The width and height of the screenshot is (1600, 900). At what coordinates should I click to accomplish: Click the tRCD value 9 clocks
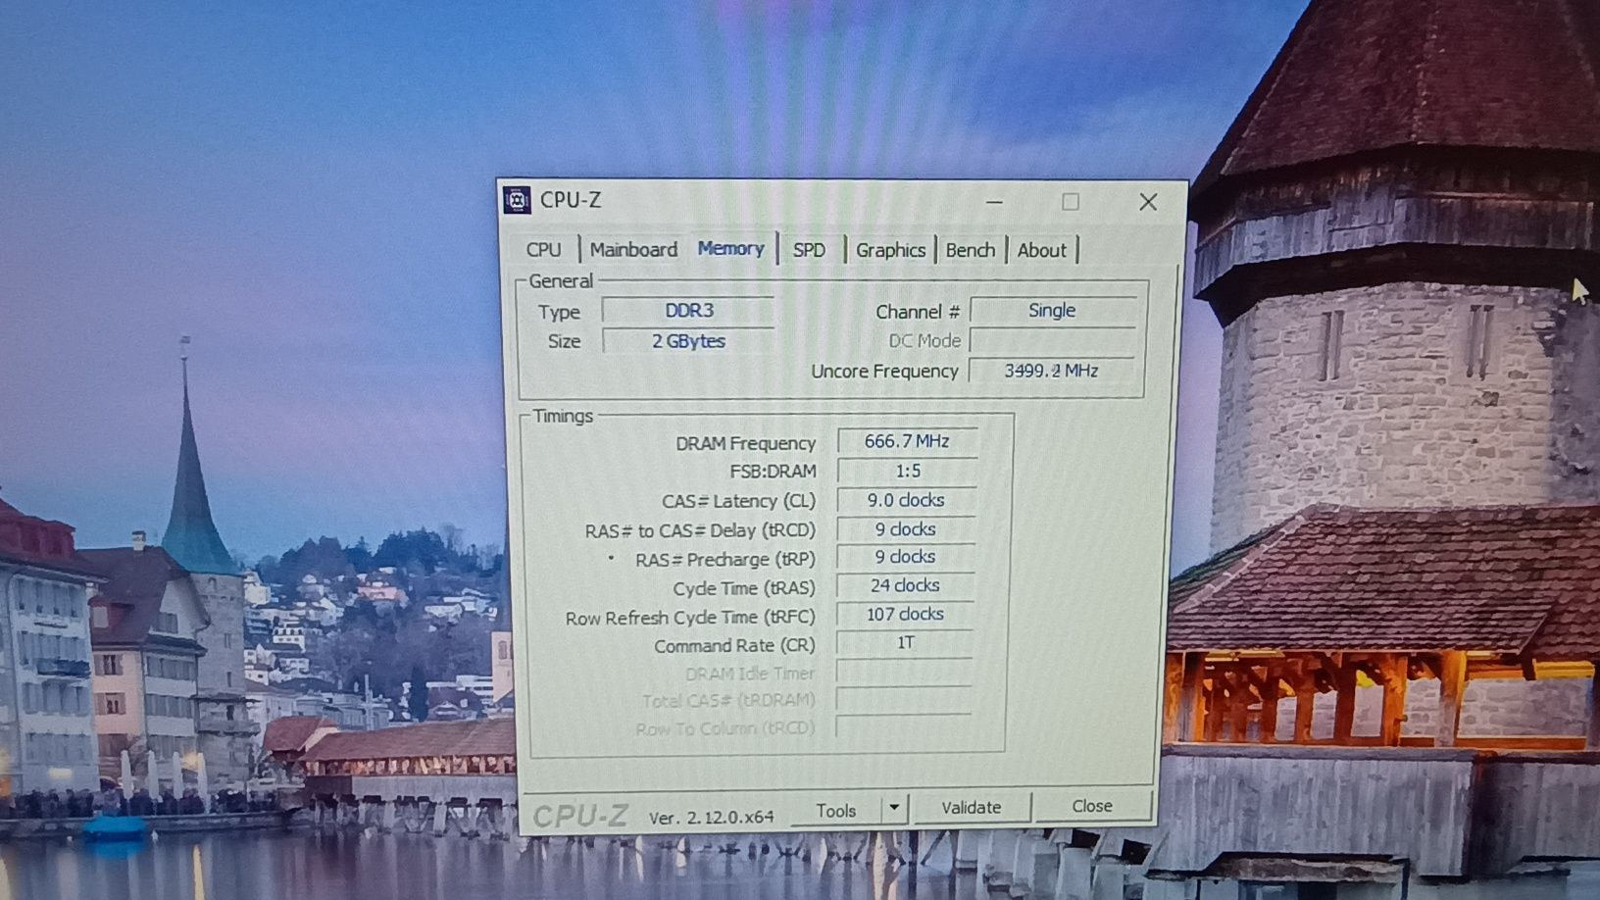[x=906, y=529]
